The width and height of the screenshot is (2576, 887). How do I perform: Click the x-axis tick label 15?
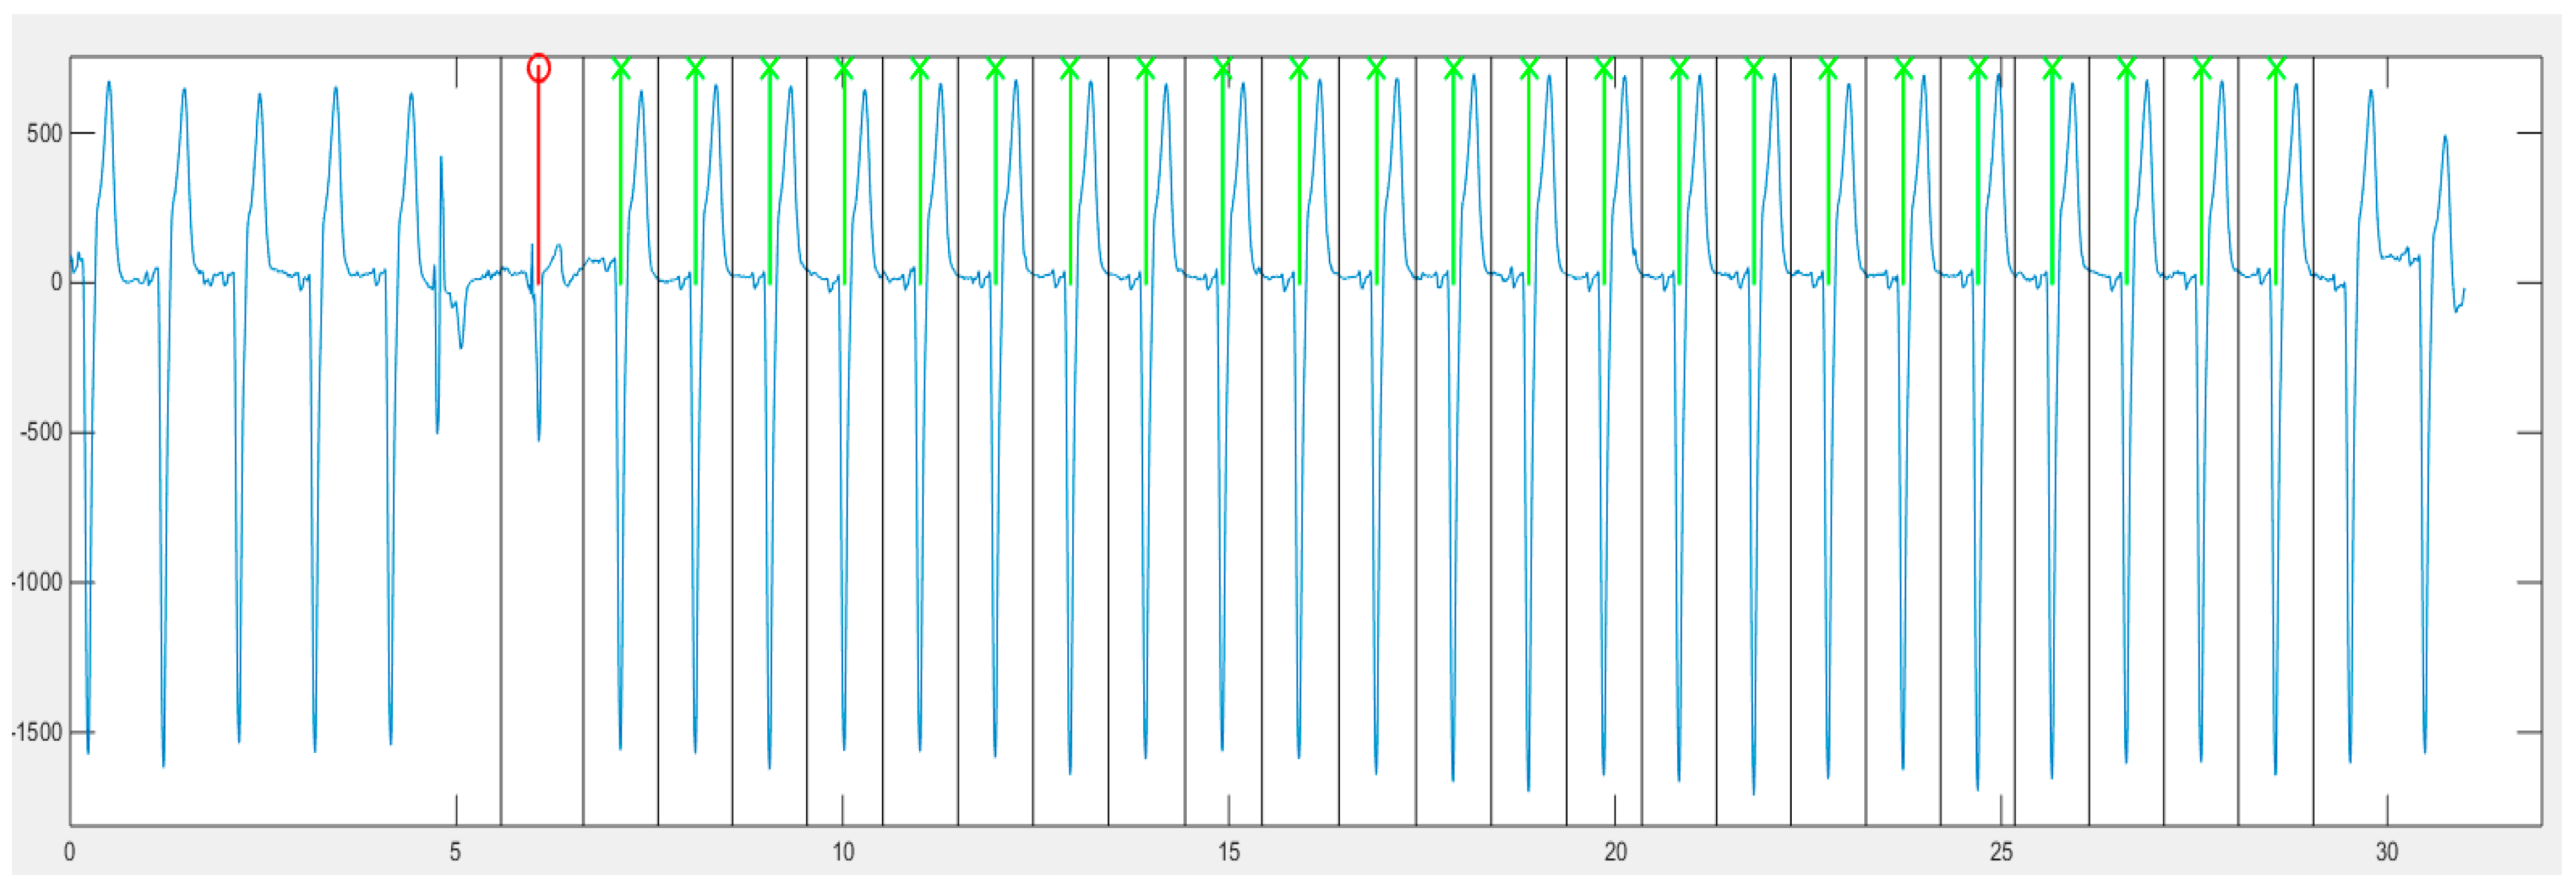1228,852
